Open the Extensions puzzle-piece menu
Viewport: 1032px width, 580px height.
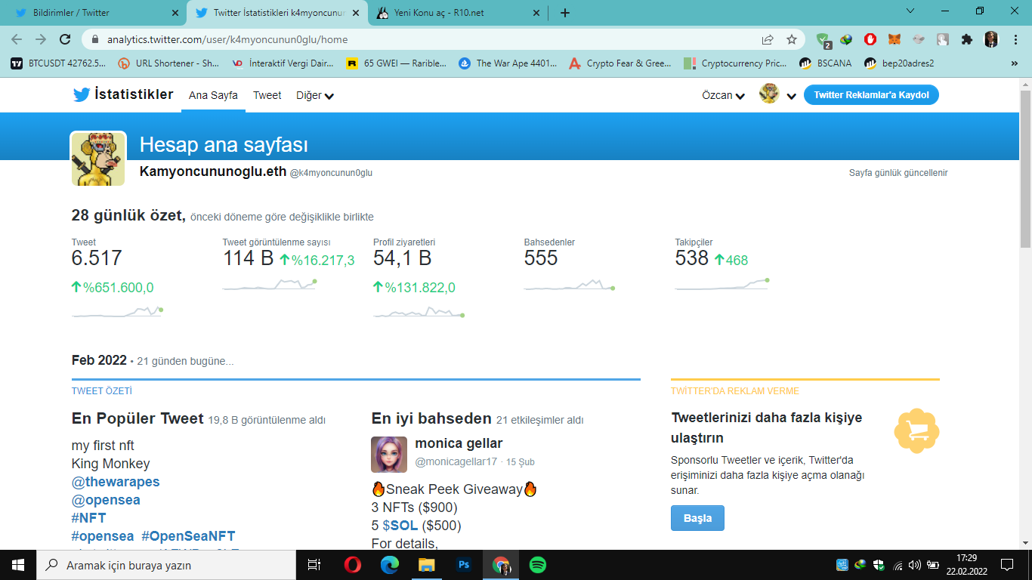(967, 39)
